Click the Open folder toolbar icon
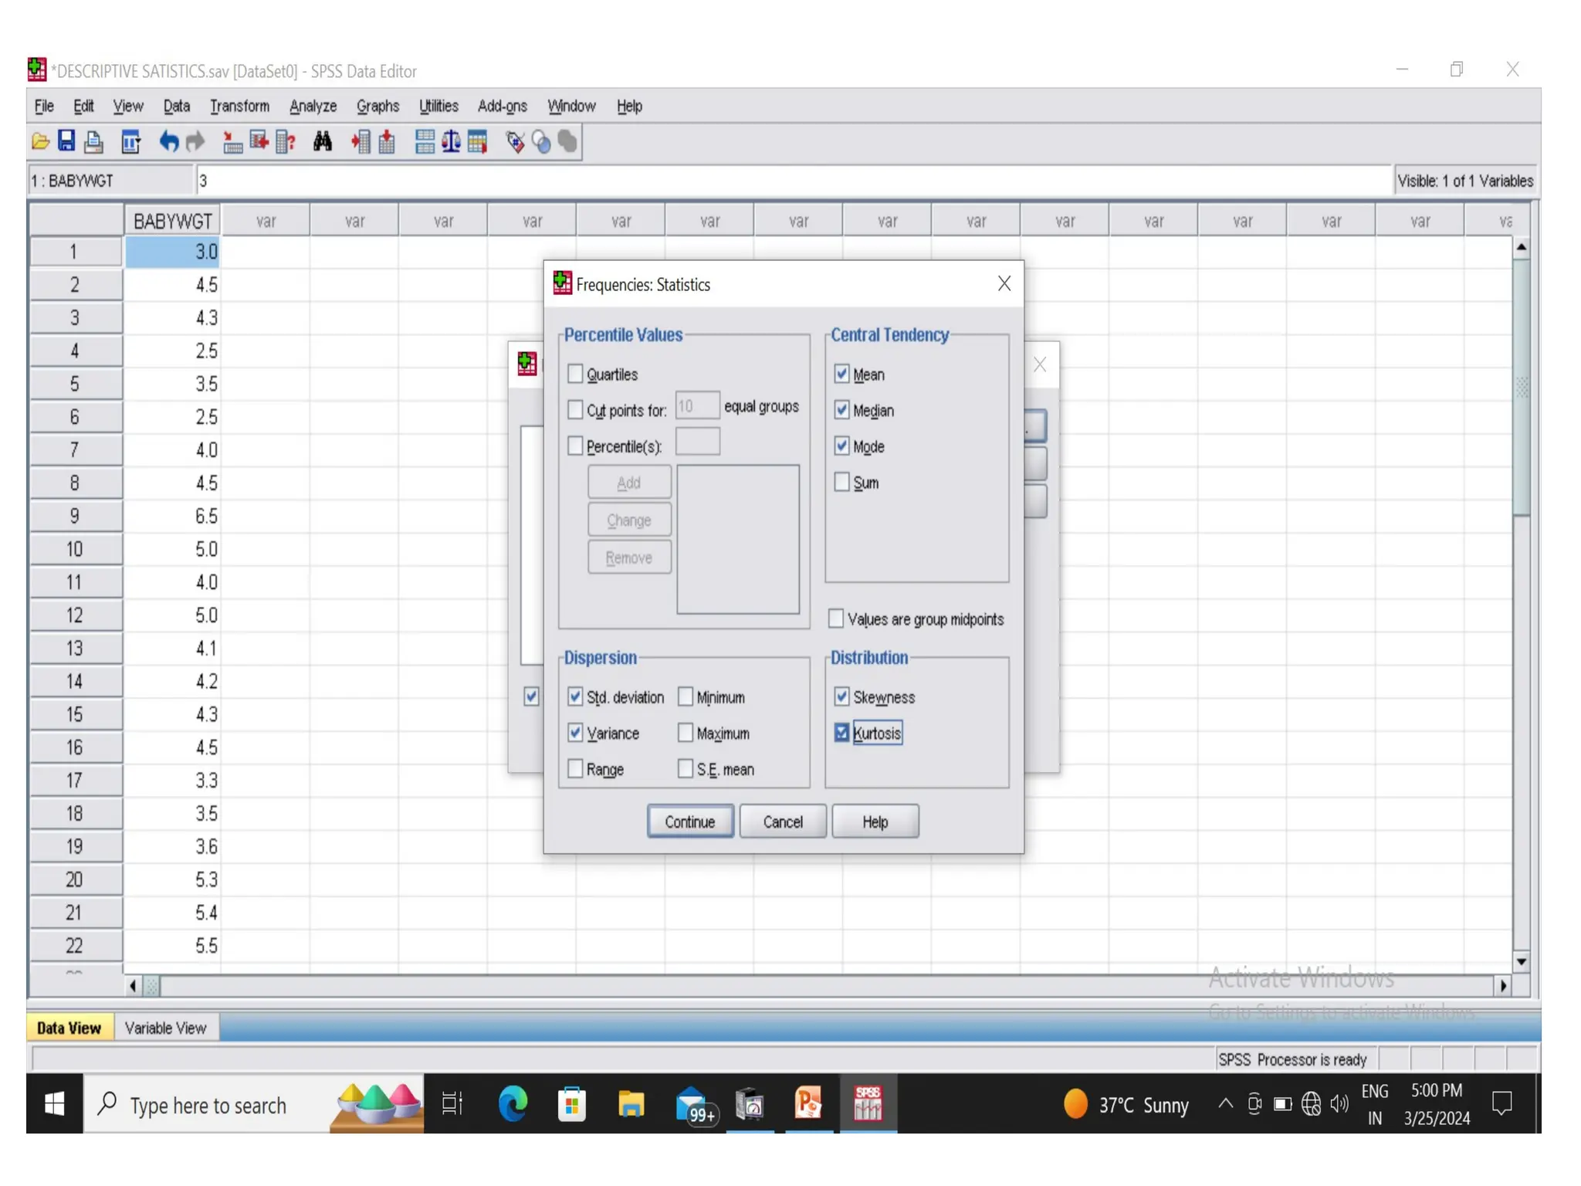This screenshot has height=1186, width=1581. click(40, 141)
